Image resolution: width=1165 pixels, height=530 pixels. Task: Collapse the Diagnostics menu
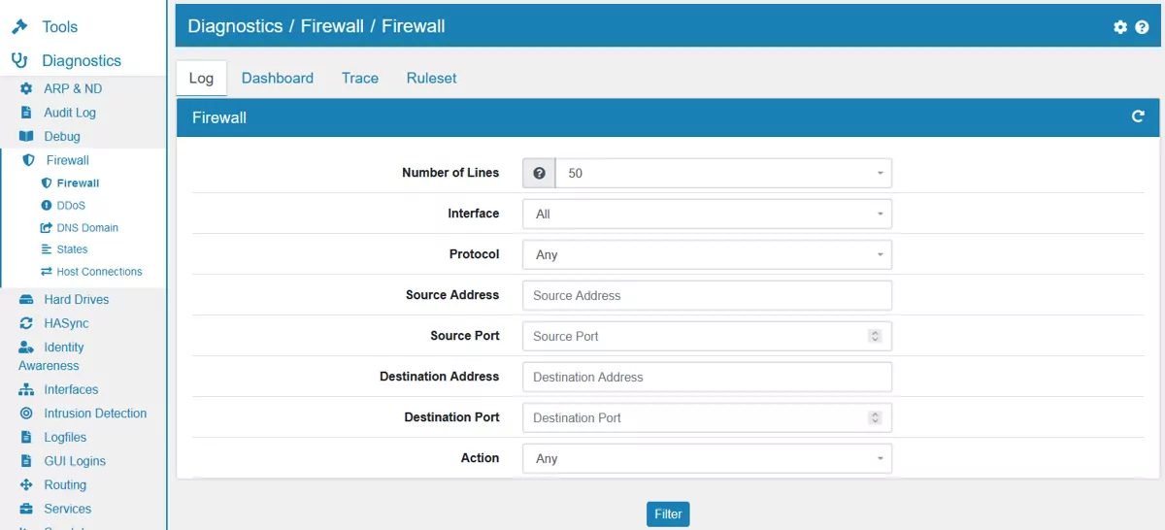tap(82, 60)
